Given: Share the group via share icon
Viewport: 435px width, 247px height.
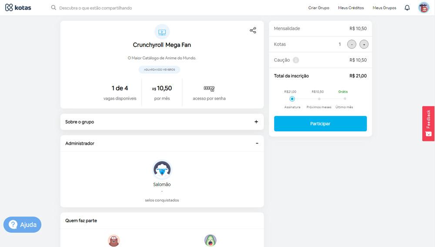Looking at the screenshot, I should coord(253,30).
